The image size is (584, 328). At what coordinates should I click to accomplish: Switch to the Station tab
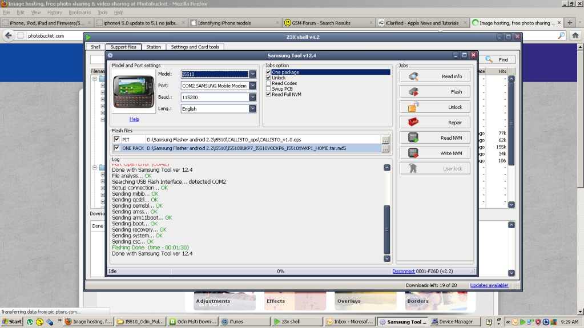154,47
